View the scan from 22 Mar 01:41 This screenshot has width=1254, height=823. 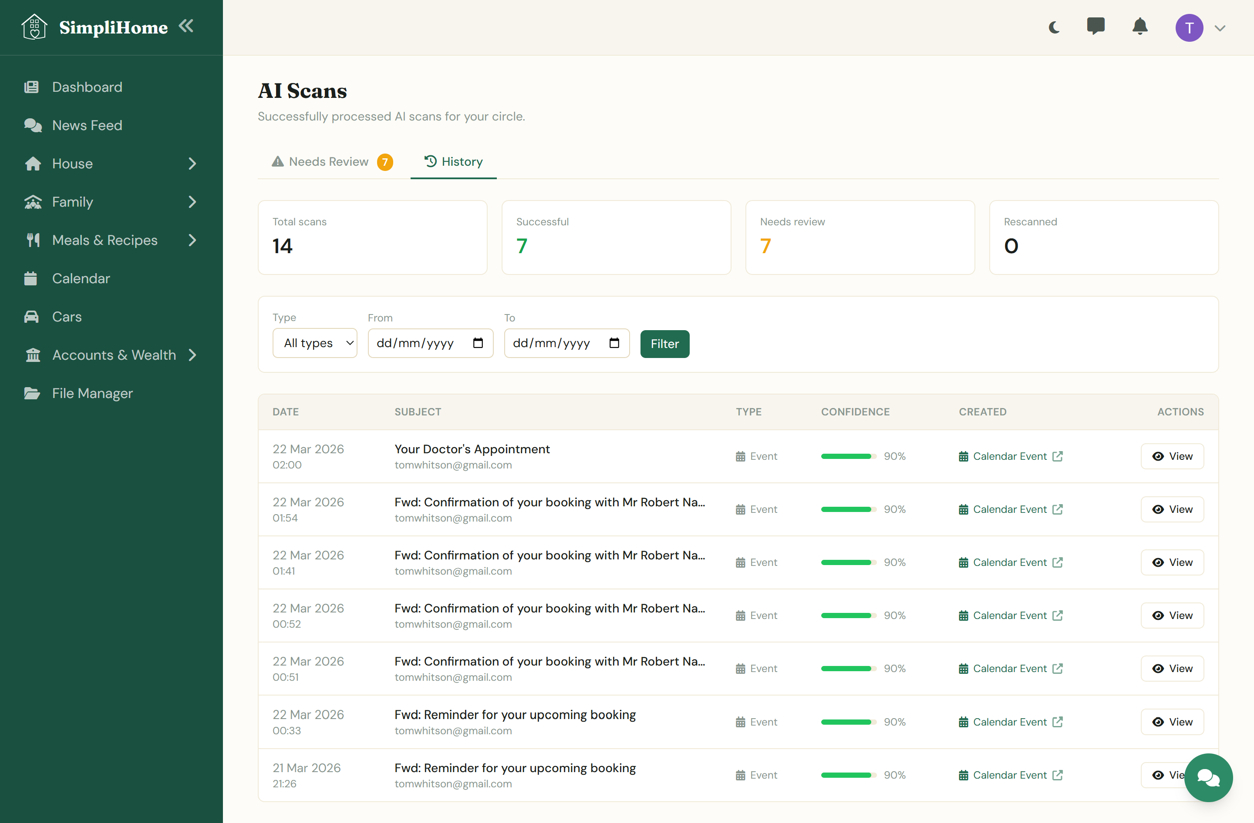1172,562
